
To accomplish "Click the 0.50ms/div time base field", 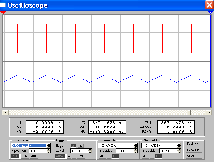I will tap(29, 145).
